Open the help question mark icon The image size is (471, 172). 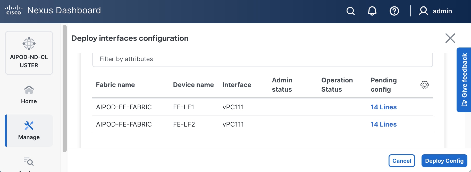pyautogui.click(x=394, y=11)
